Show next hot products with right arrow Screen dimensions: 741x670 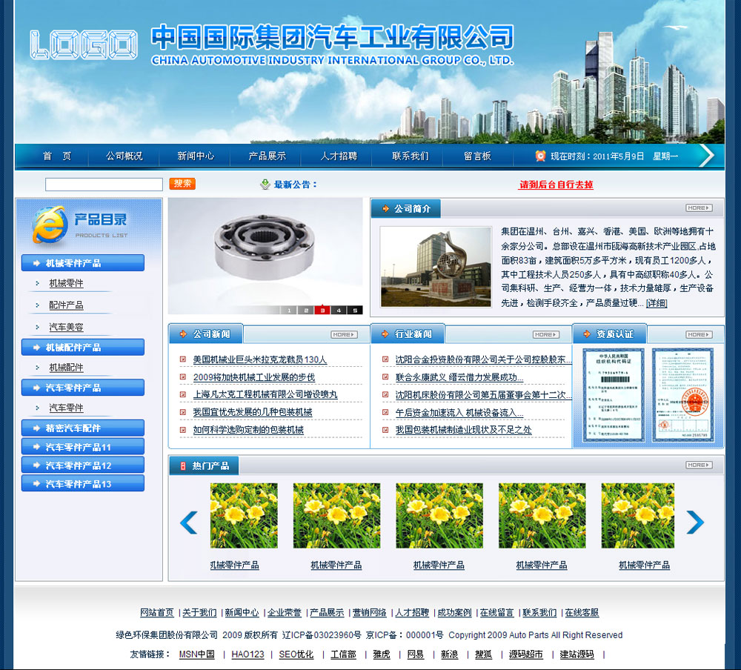pos(695,523)
